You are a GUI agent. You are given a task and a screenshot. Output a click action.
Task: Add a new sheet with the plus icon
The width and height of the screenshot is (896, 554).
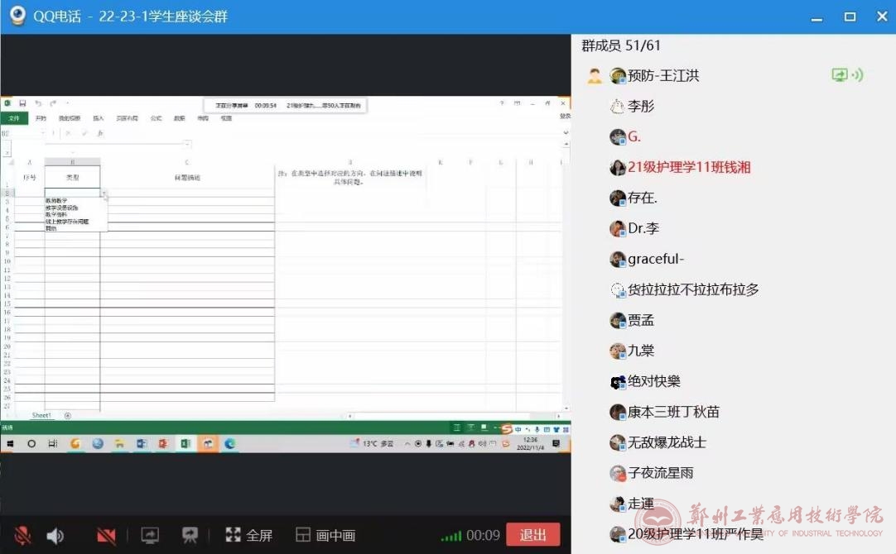(x=68, y=415)
